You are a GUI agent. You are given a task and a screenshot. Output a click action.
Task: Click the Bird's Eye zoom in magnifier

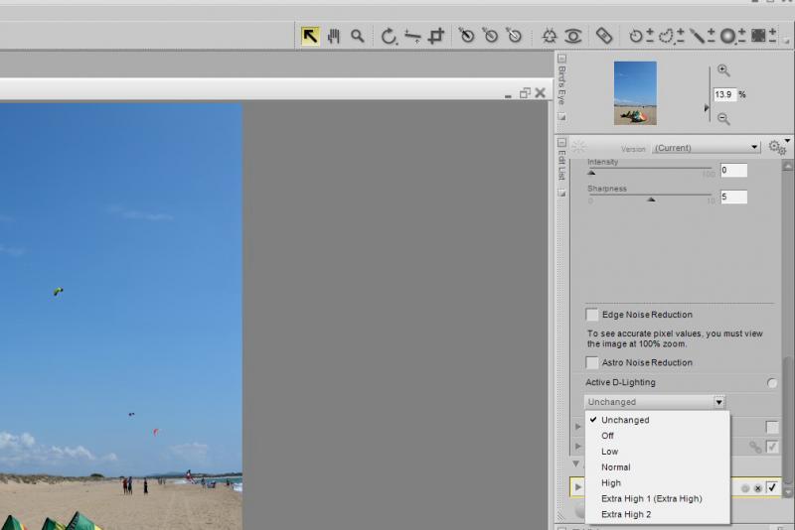[723, 70]
